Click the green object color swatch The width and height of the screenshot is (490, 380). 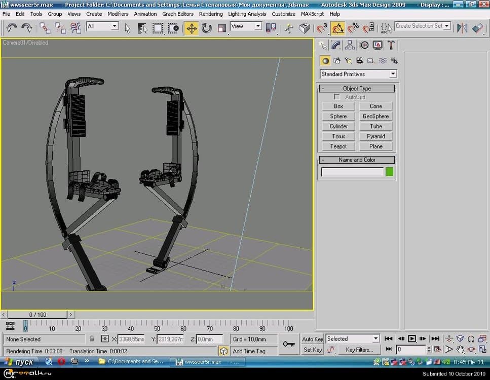click(x=389, y=172)
